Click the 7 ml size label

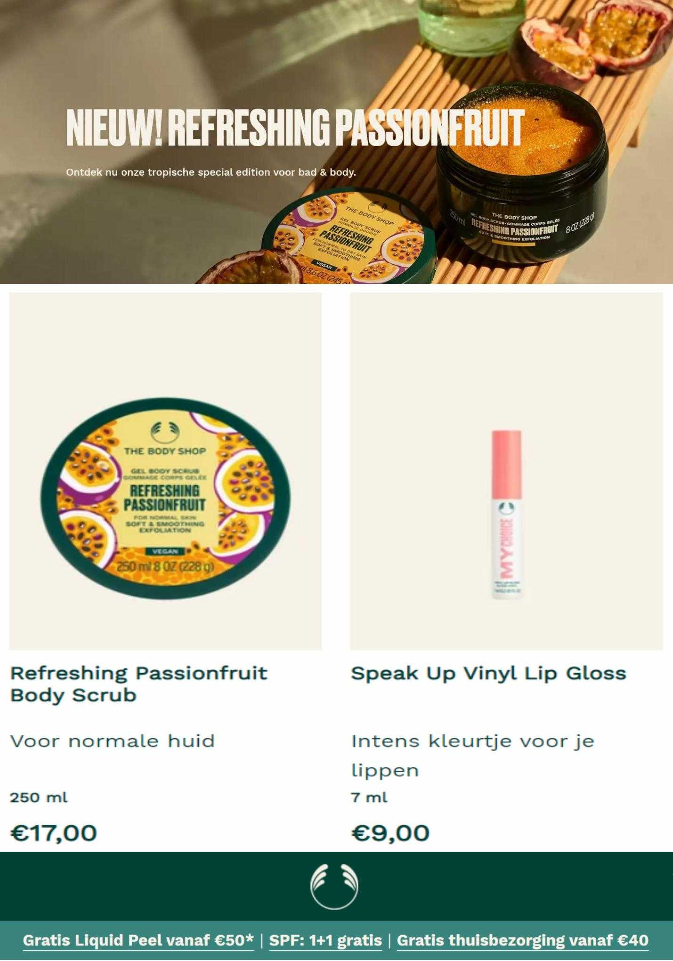click(369, 798)
